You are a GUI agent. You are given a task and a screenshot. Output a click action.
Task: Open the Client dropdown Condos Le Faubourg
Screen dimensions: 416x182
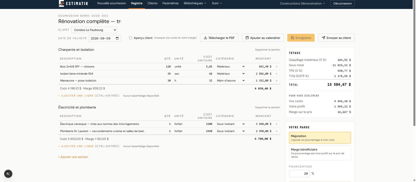click(94, 30)
